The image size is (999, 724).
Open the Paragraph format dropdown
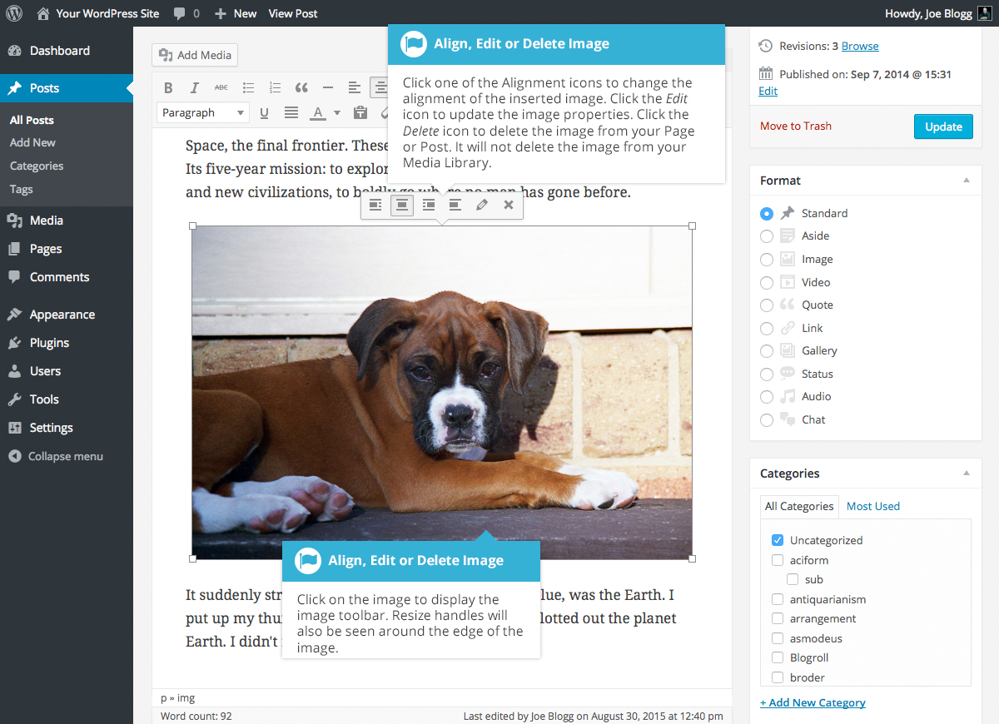click(203, 112)
